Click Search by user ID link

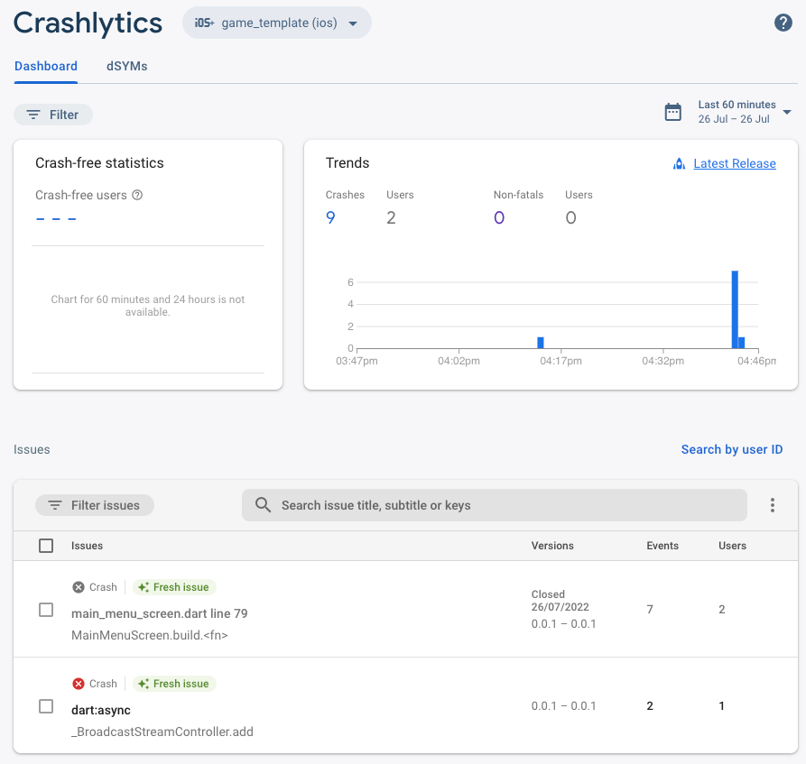point(731,449)
